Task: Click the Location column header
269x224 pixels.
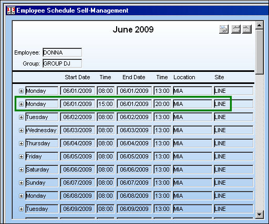Action: coord(184,77)
